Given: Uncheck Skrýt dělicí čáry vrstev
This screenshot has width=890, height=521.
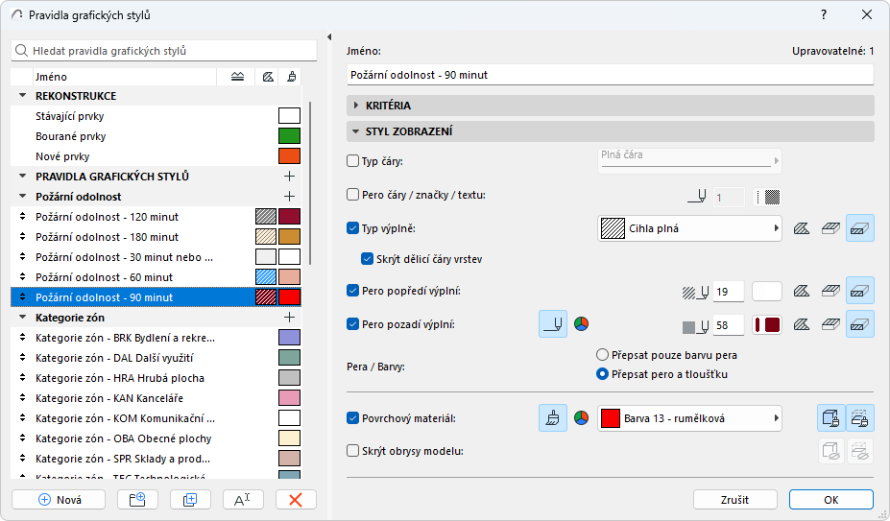Looking at the screenshot, I should click(368, 259).
